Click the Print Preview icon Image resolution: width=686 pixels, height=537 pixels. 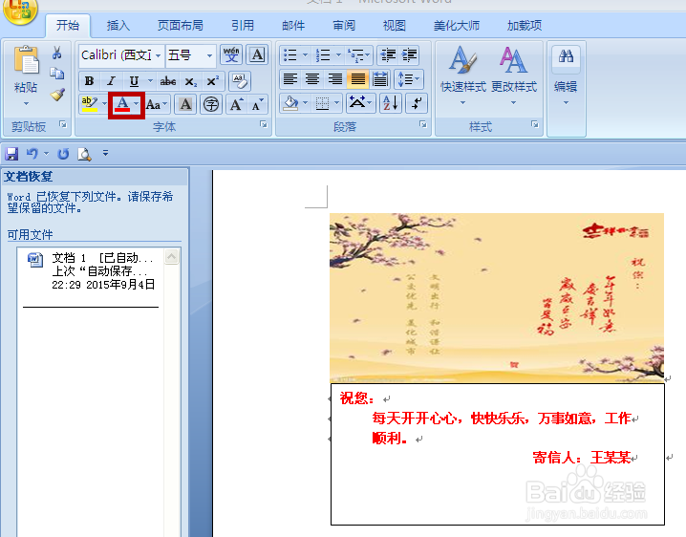pos(84,154)
